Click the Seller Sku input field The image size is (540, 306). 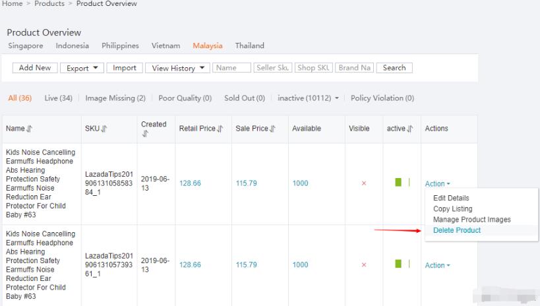[x=274, y=68]
